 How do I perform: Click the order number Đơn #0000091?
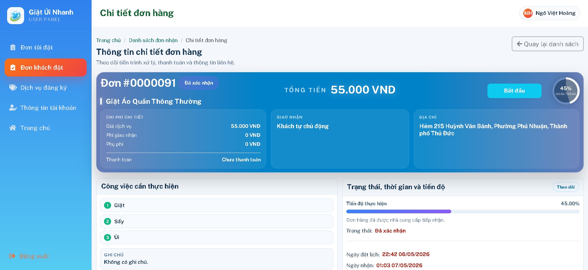[x=138, y=83]
